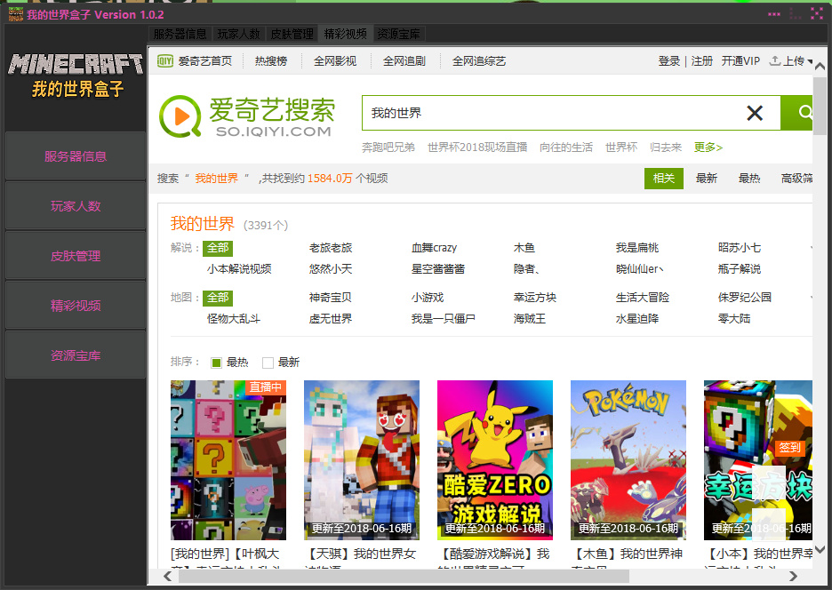Filter by map 我是一只僵尸
The height and width of the screenshot is (590, 832).
(444, 319)
